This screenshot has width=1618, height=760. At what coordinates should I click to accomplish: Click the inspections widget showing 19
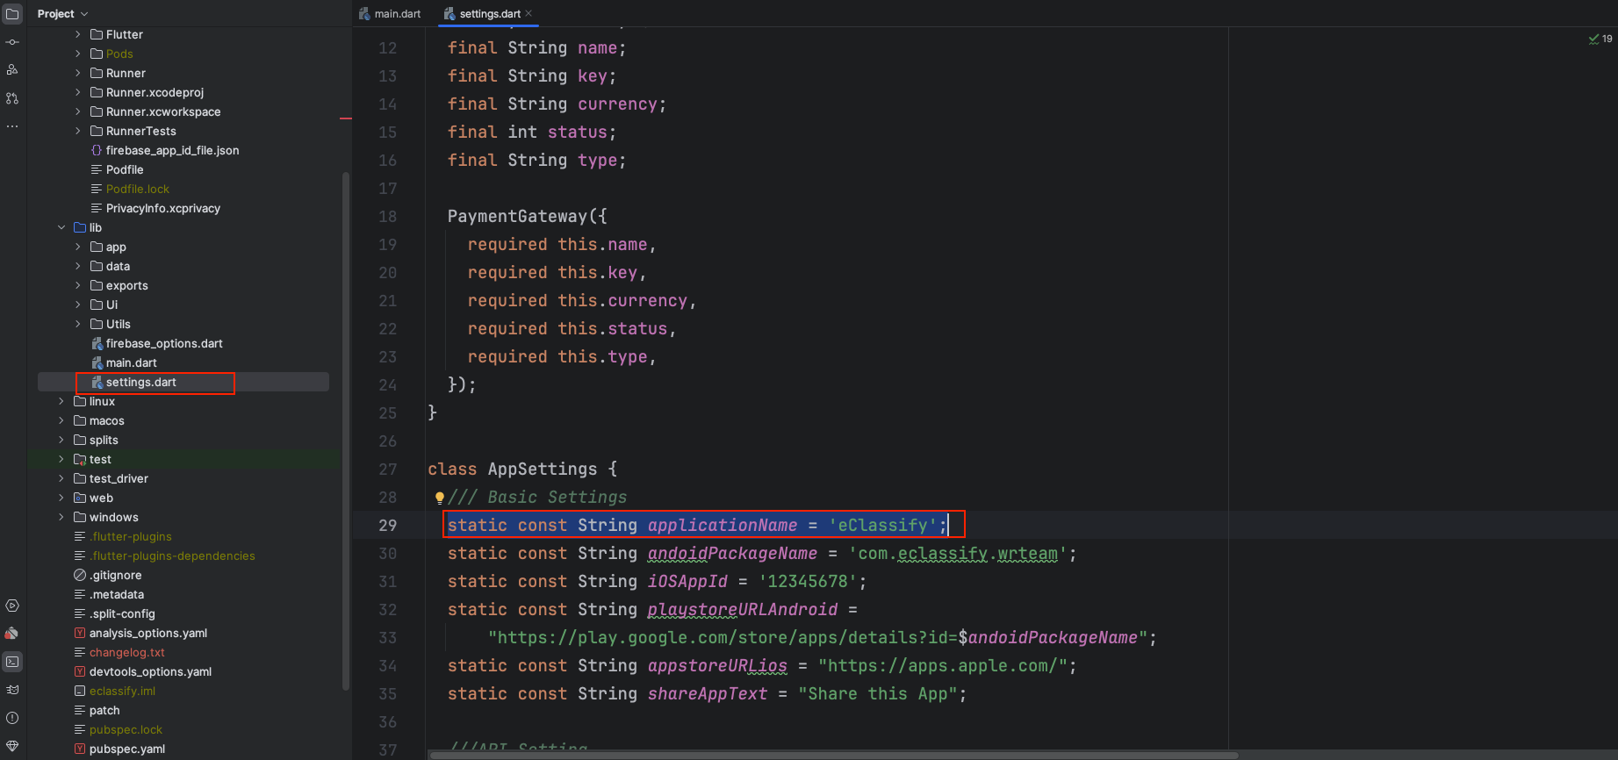pos(1600,39)
